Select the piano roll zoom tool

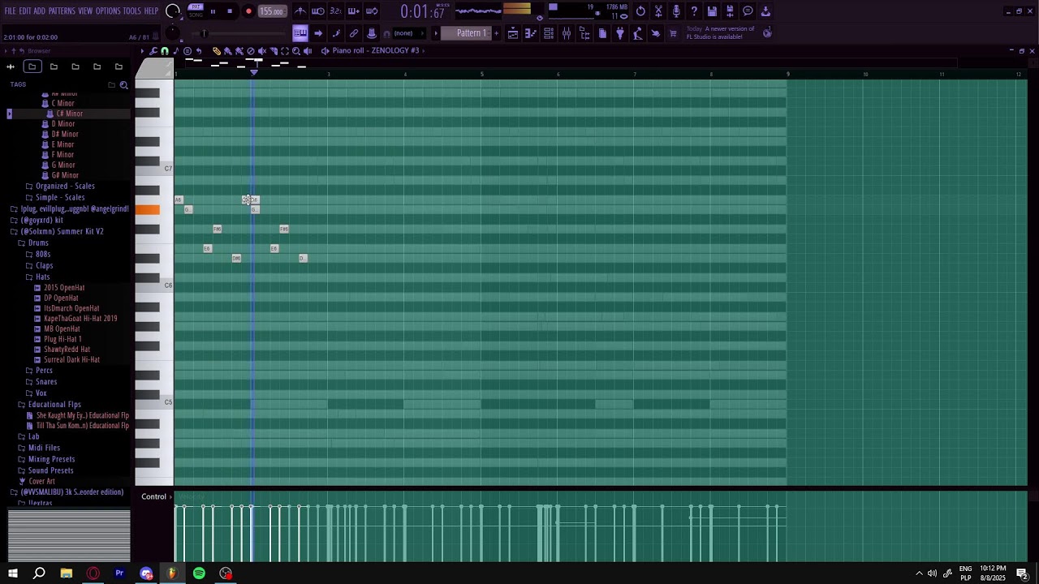tap(296, 51)
